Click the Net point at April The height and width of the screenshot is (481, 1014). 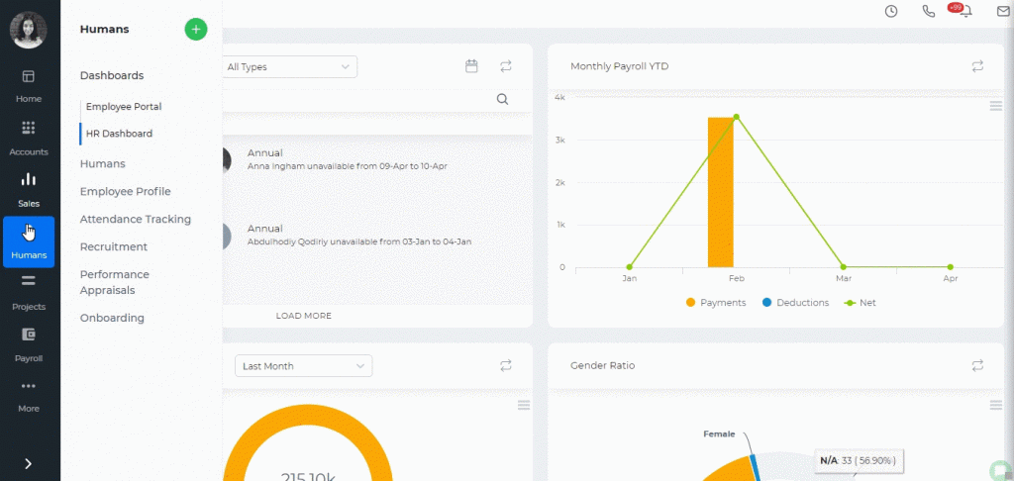(950, 267)
